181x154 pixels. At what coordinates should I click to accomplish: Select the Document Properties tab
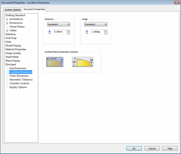[34, 9]
